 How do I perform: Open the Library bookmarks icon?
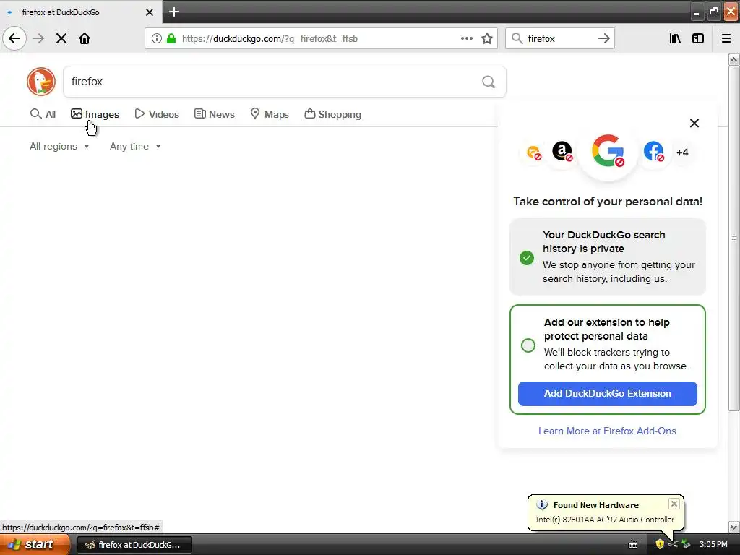[675, 38]
